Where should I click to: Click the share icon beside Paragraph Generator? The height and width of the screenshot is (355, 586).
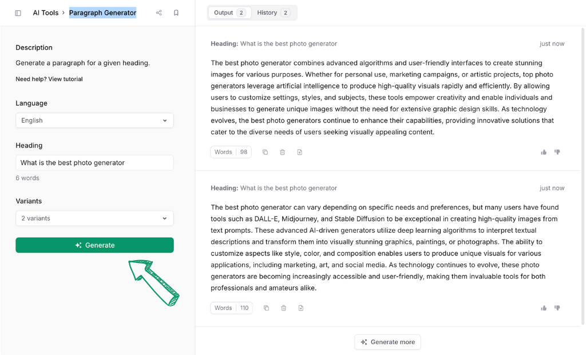click(159, 13)
